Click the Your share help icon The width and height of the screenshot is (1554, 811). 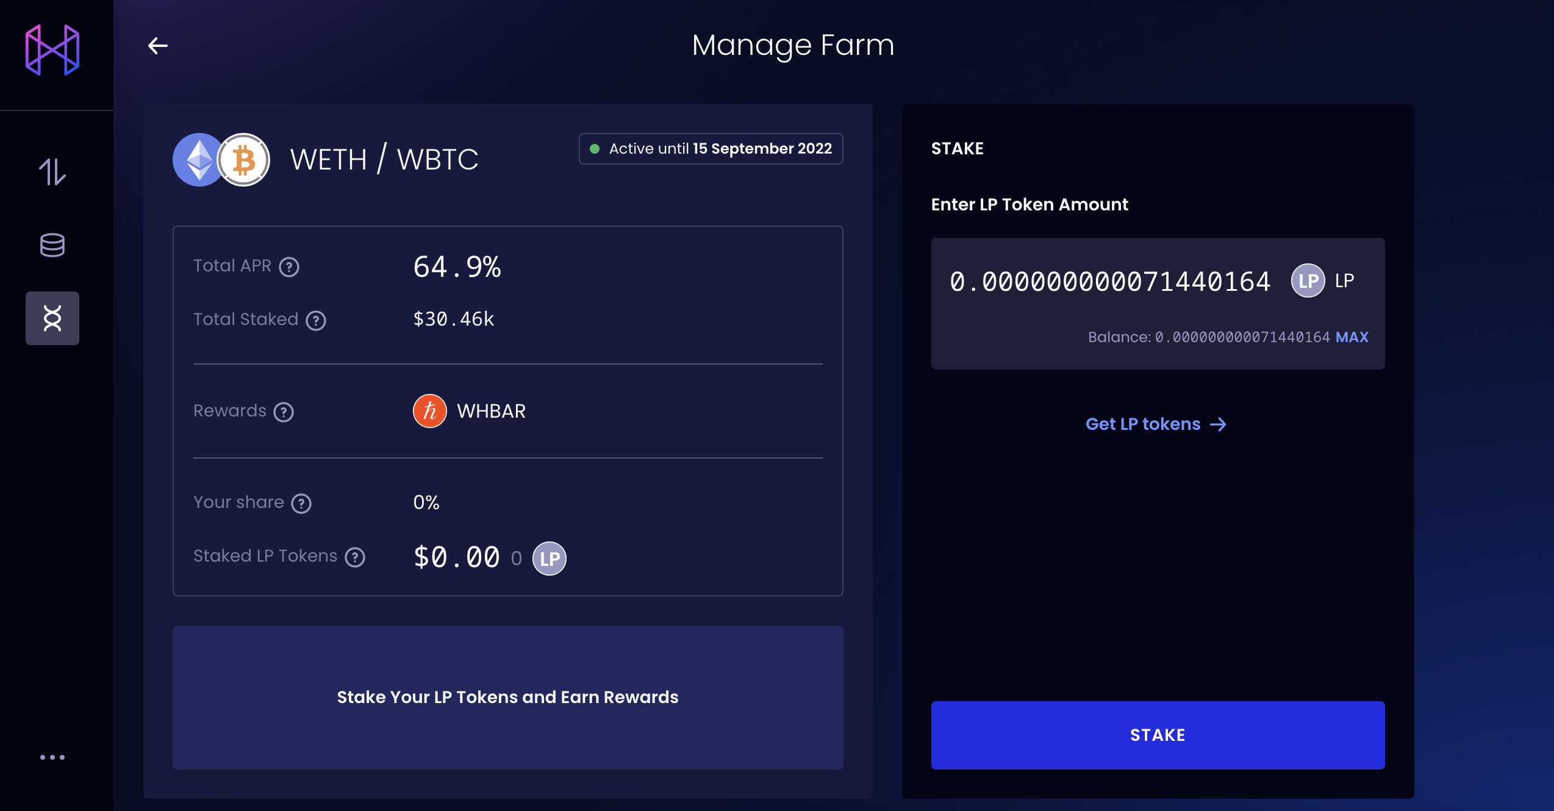tap(301, 504)
